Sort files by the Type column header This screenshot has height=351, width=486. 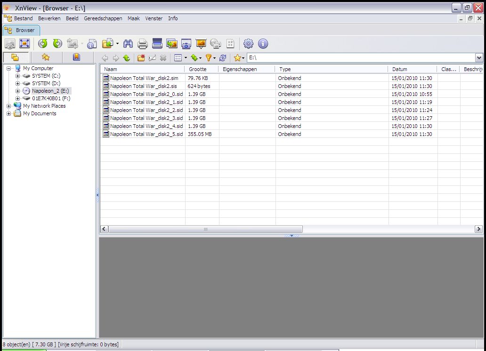(331, 69)
